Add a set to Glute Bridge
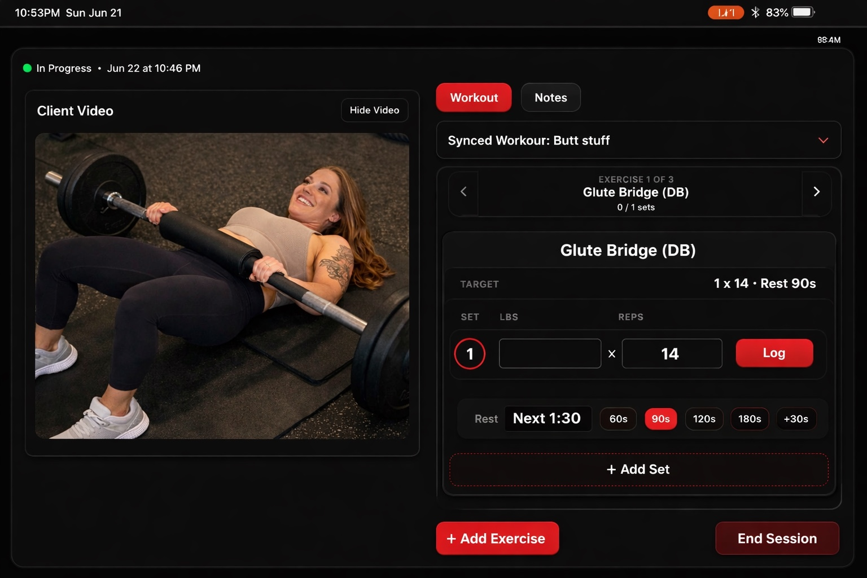The height and width of the screenshot is (578, 867). (x=638, y=469)
